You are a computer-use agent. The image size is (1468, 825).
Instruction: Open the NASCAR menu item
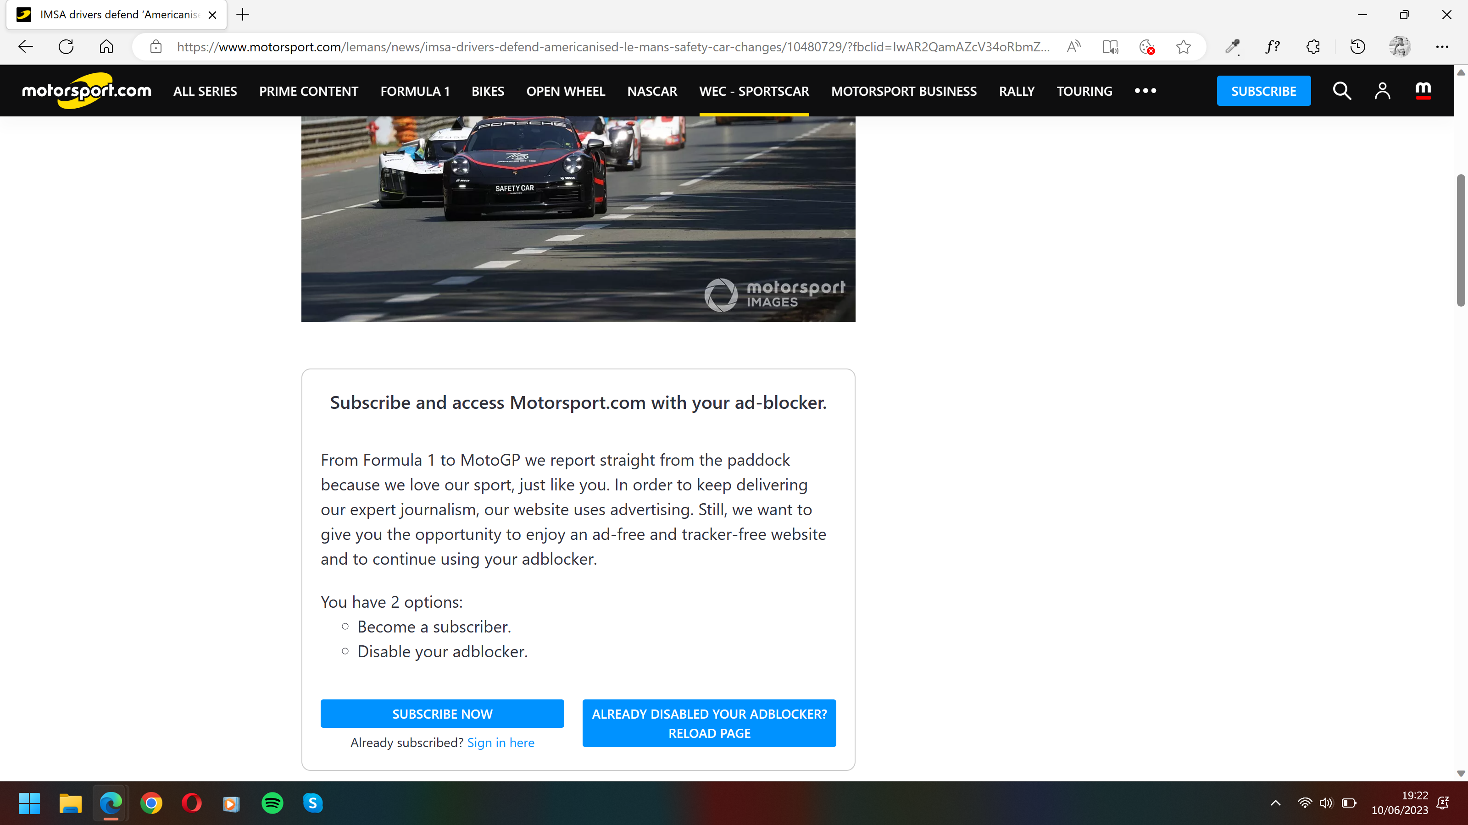coord(652,91)
